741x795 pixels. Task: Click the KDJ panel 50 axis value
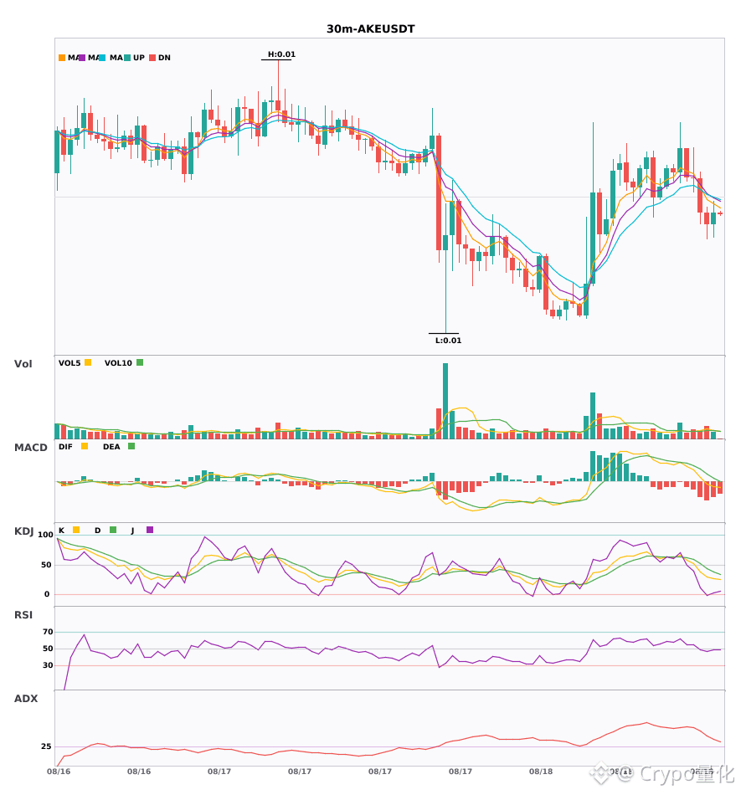click(x=46, y=565)
